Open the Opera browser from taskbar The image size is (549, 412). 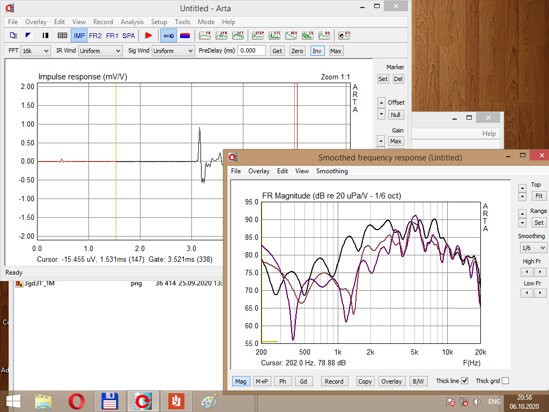point(77,401)
